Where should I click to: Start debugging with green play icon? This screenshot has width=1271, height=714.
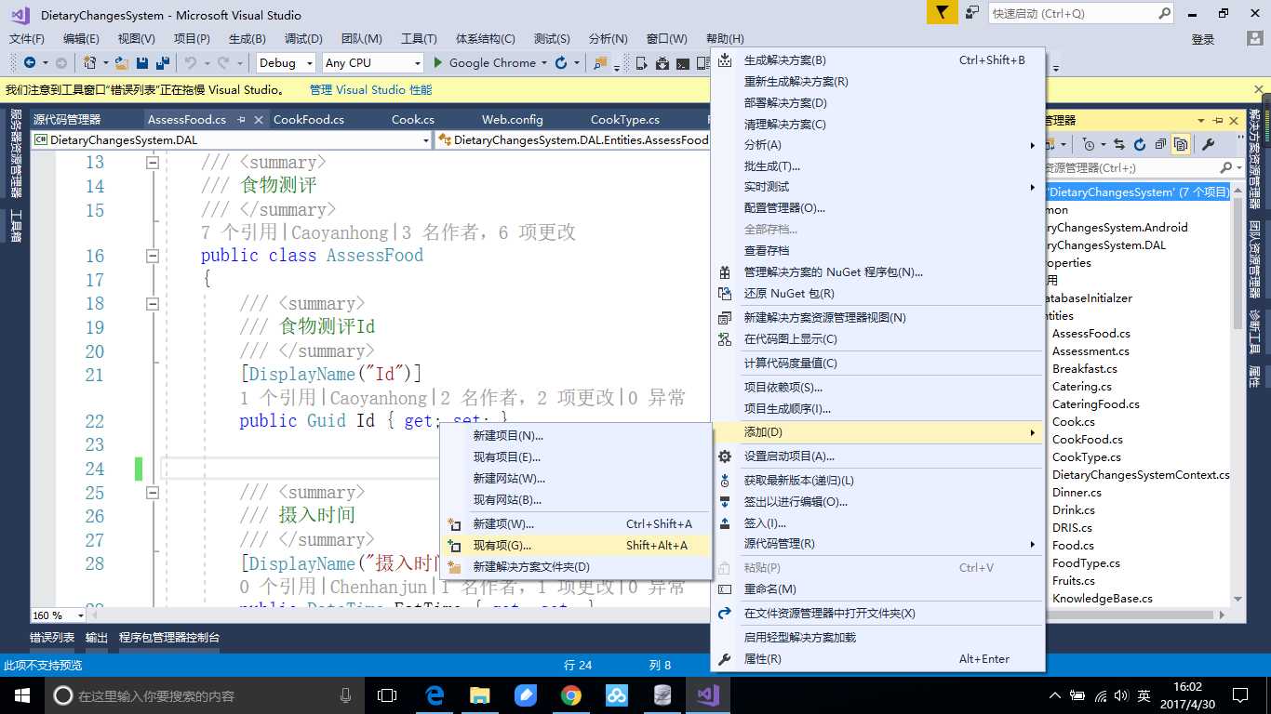pos(439,63)
